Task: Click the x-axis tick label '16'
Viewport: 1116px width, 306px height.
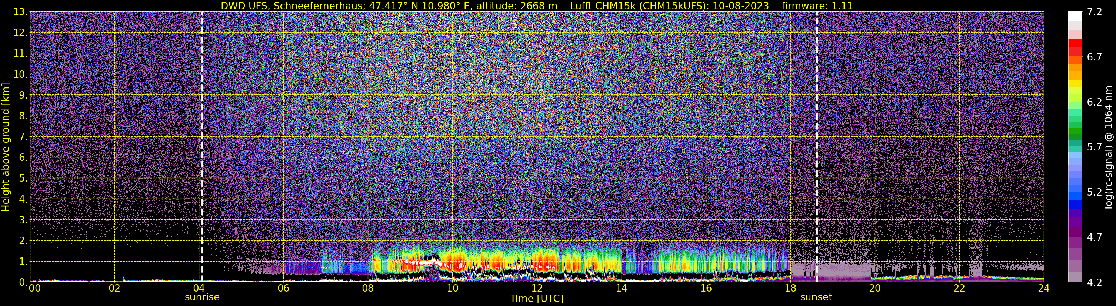Action: coord(706,288)
